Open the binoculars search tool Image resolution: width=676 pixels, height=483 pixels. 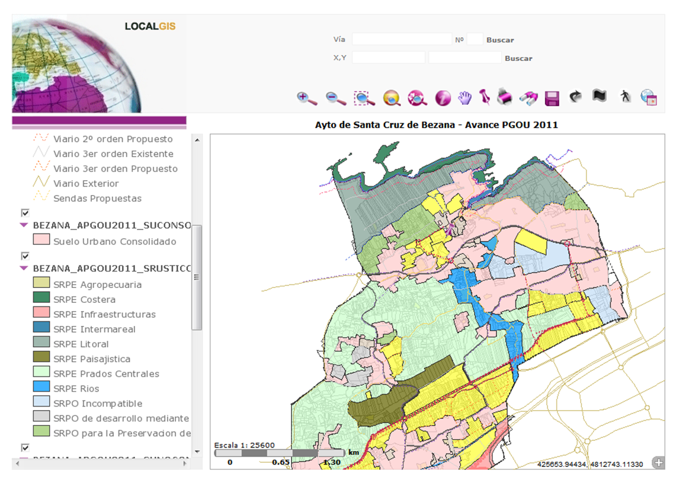[x=528, y=98]
